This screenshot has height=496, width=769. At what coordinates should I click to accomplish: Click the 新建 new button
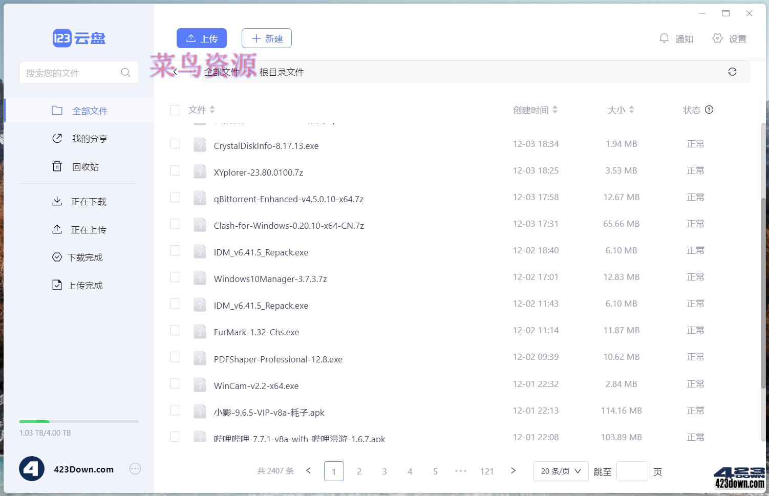[266, 38]
